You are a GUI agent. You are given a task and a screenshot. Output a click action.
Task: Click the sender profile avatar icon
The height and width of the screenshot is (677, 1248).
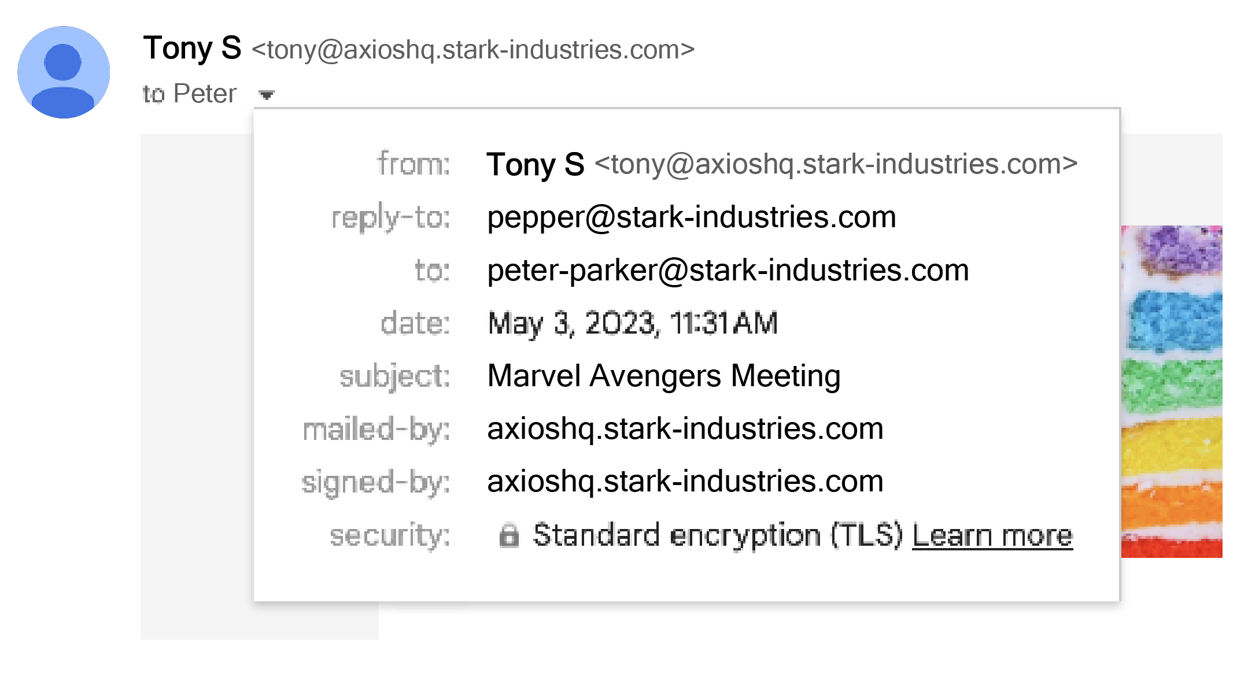pos(64,72)
